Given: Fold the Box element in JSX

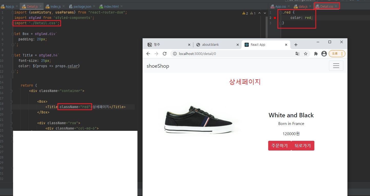Looking at the screenshot, I should (12, 101).
